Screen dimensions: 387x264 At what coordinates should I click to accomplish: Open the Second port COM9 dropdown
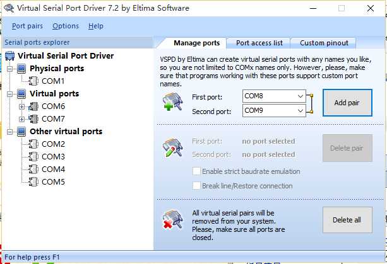click(300, 110)
